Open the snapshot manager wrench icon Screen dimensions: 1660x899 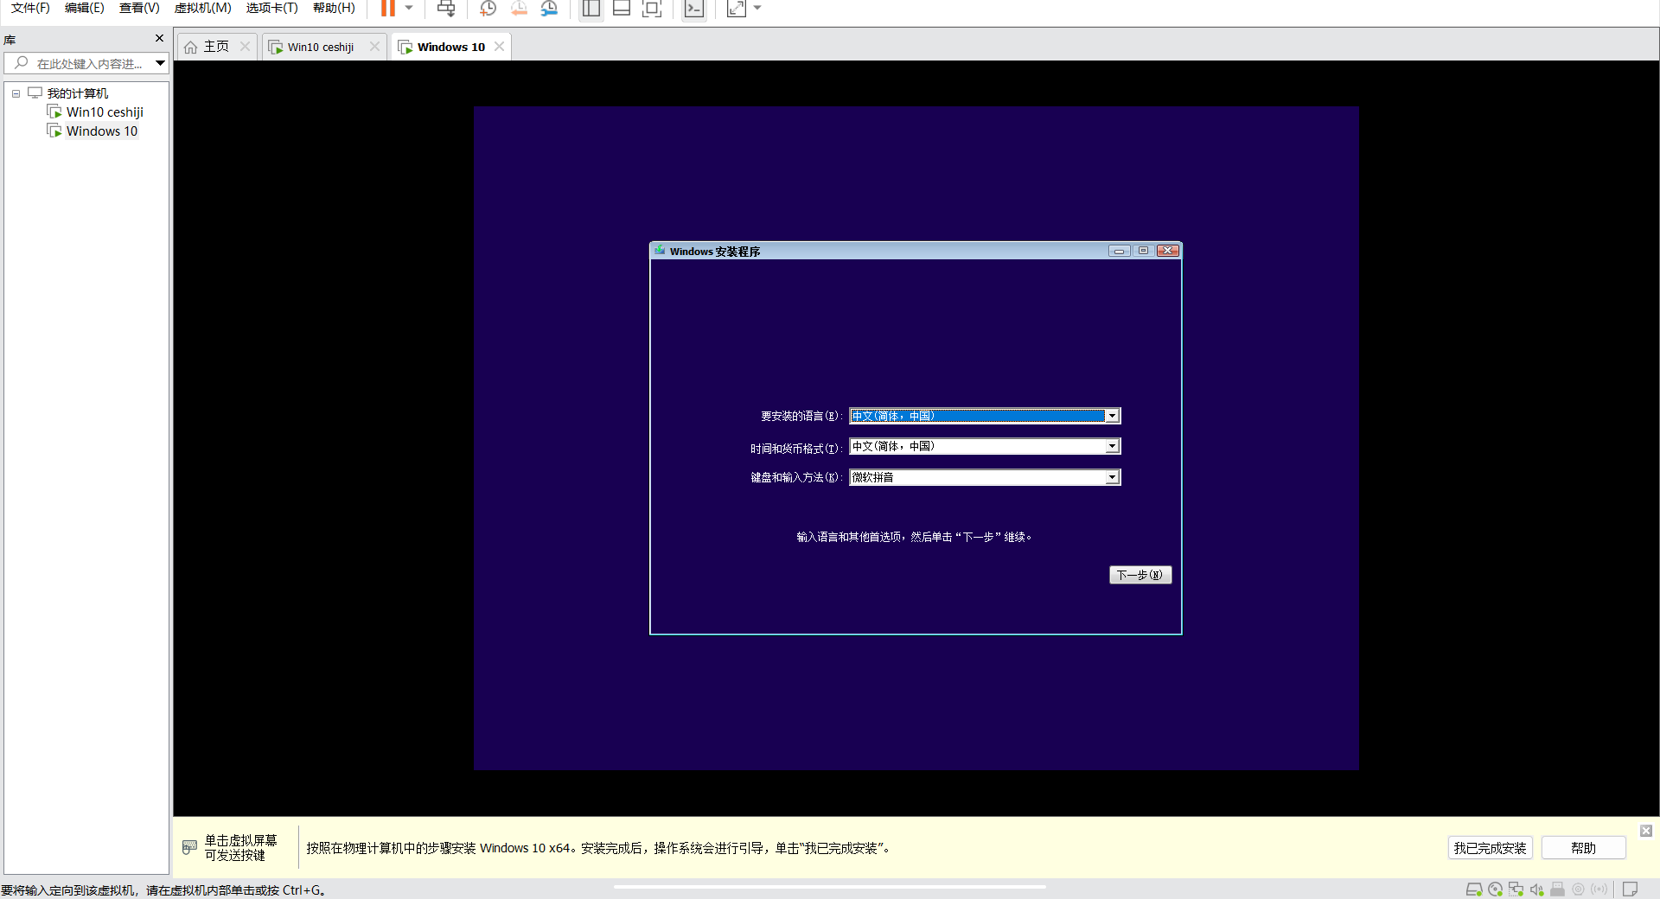point(549,9)
